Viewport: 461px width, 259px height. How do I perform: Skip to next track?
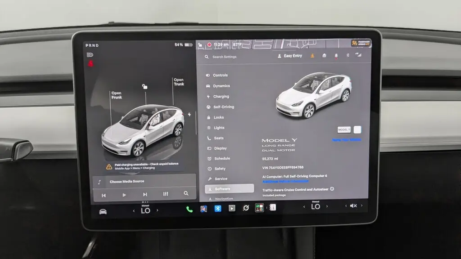[145, 194]
